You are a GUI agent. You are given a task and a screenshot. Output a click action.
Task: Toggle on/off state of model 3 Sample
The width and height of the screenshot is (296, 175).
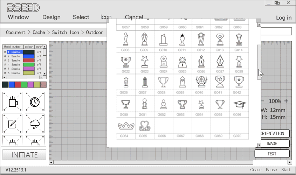tap(39, 61)
